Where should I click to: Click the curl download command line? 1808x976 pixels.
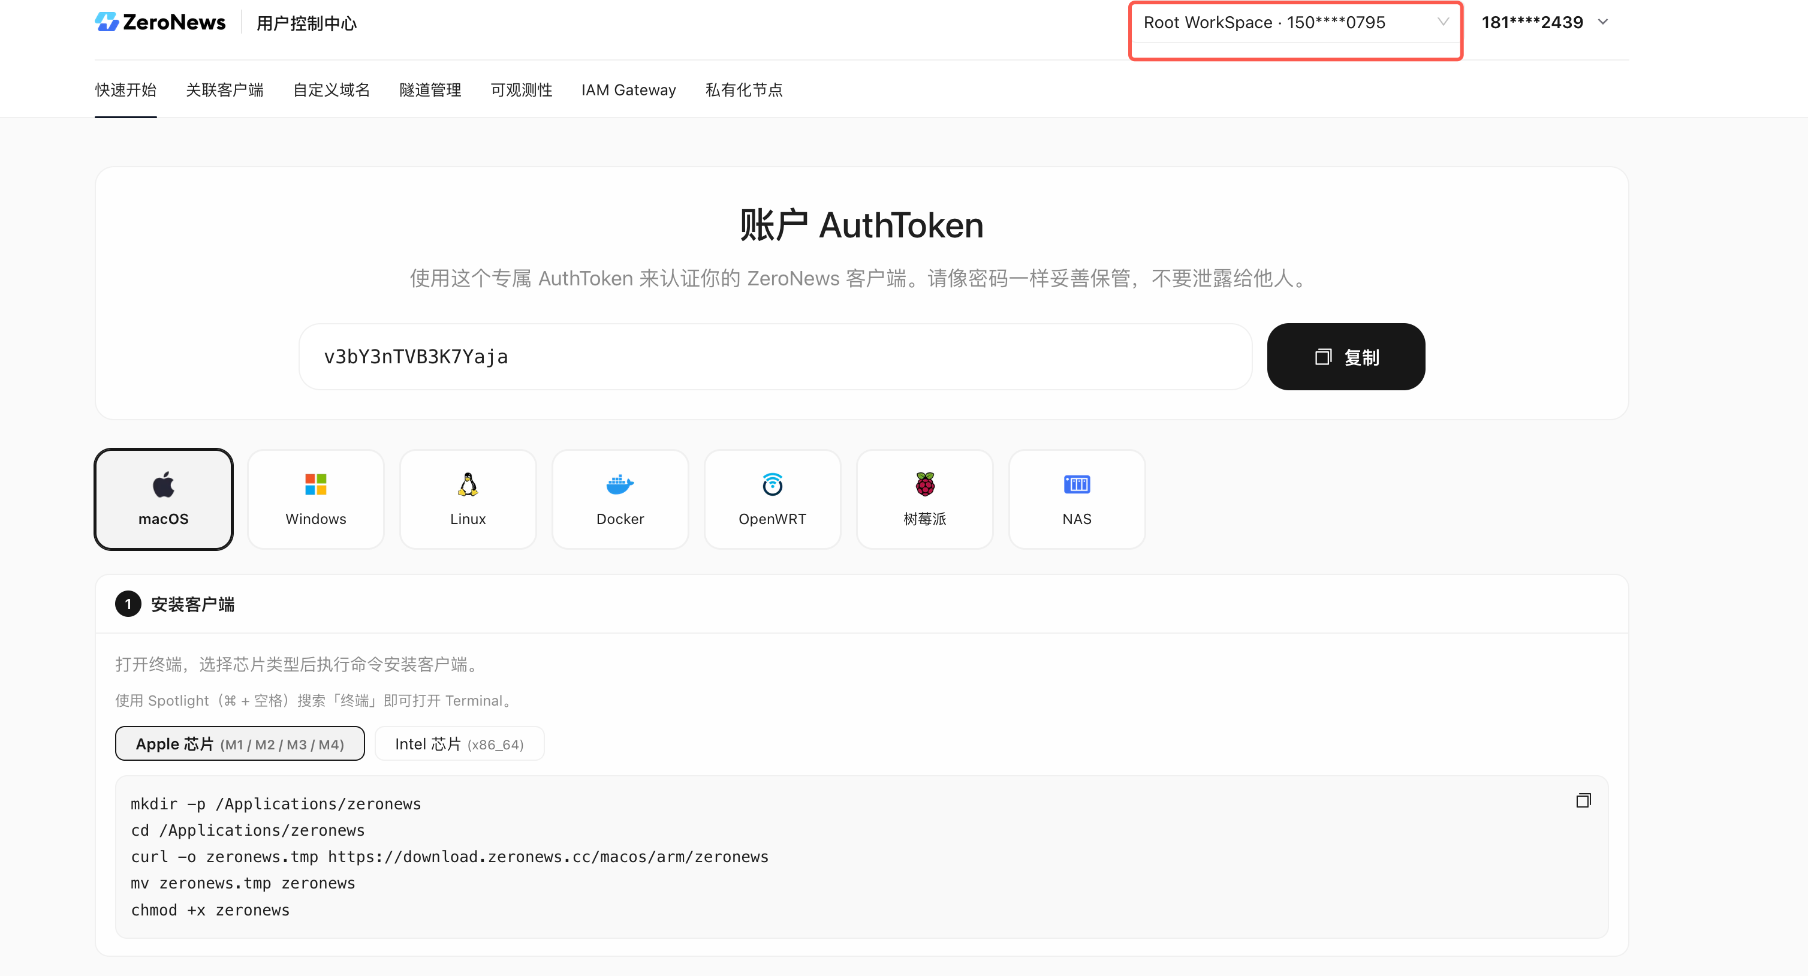[450, 857]
